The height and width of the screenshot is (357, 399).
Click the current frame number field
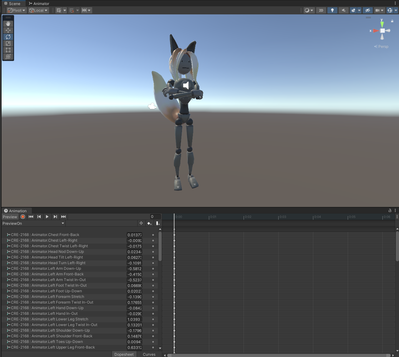tap(155, 217)
